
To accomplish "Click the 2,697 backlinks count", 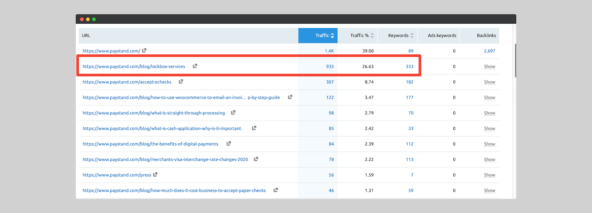I will pyautogui.click(x=489, y=51).
